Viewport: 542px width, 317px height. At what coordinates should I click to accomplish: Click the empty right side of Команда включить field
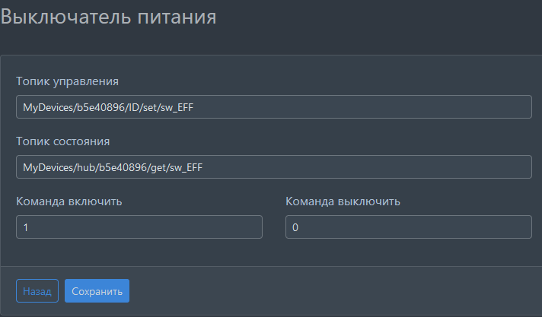221,227
